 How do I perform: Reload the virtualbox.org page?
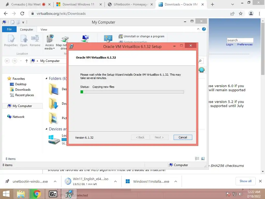(x=22, y=13)
